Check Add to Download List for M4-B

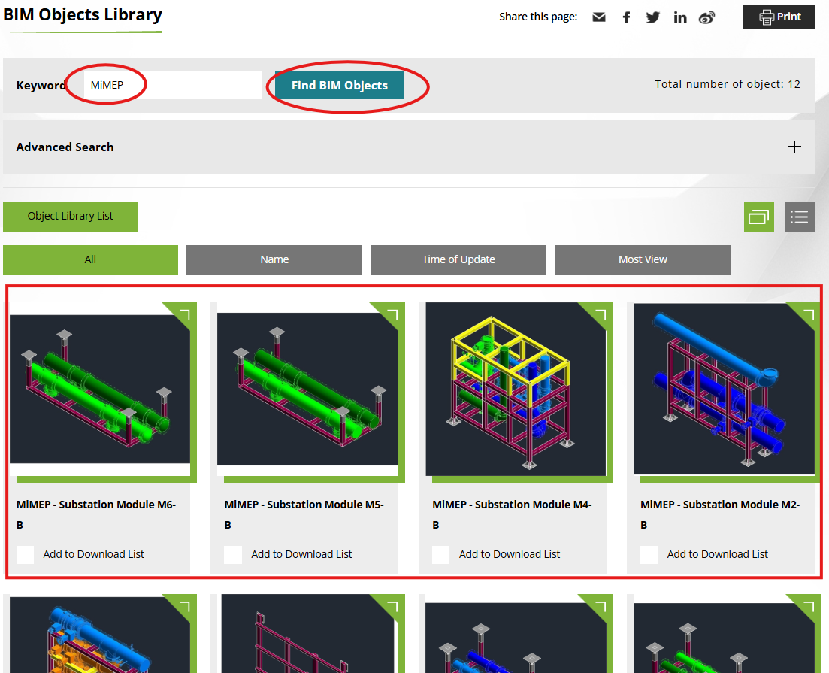[441, 554]
